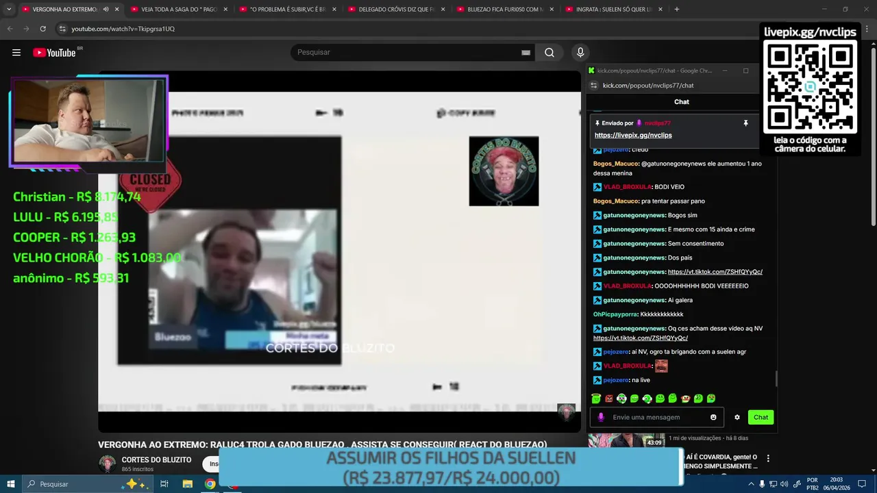Click the channel avatar next to the subscriber count
877x493 pixels.
pyautogui.click(x=108, y=464)
